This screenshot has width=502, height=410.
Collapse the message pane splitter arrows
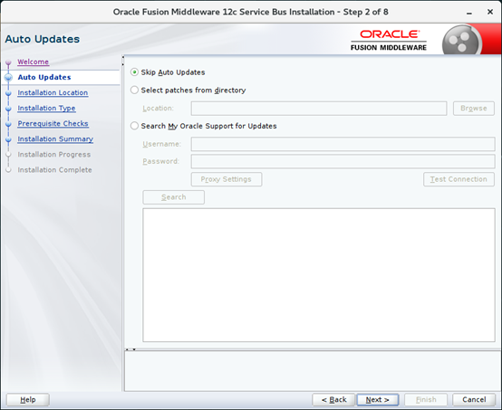tap(130, 349)
